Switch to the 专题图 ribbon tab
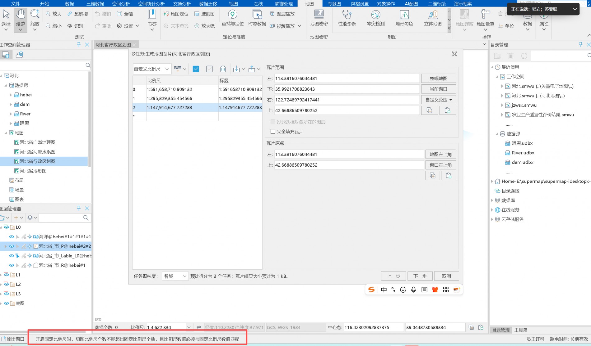This screenshot has height=346, width=591. coord(334,4)
